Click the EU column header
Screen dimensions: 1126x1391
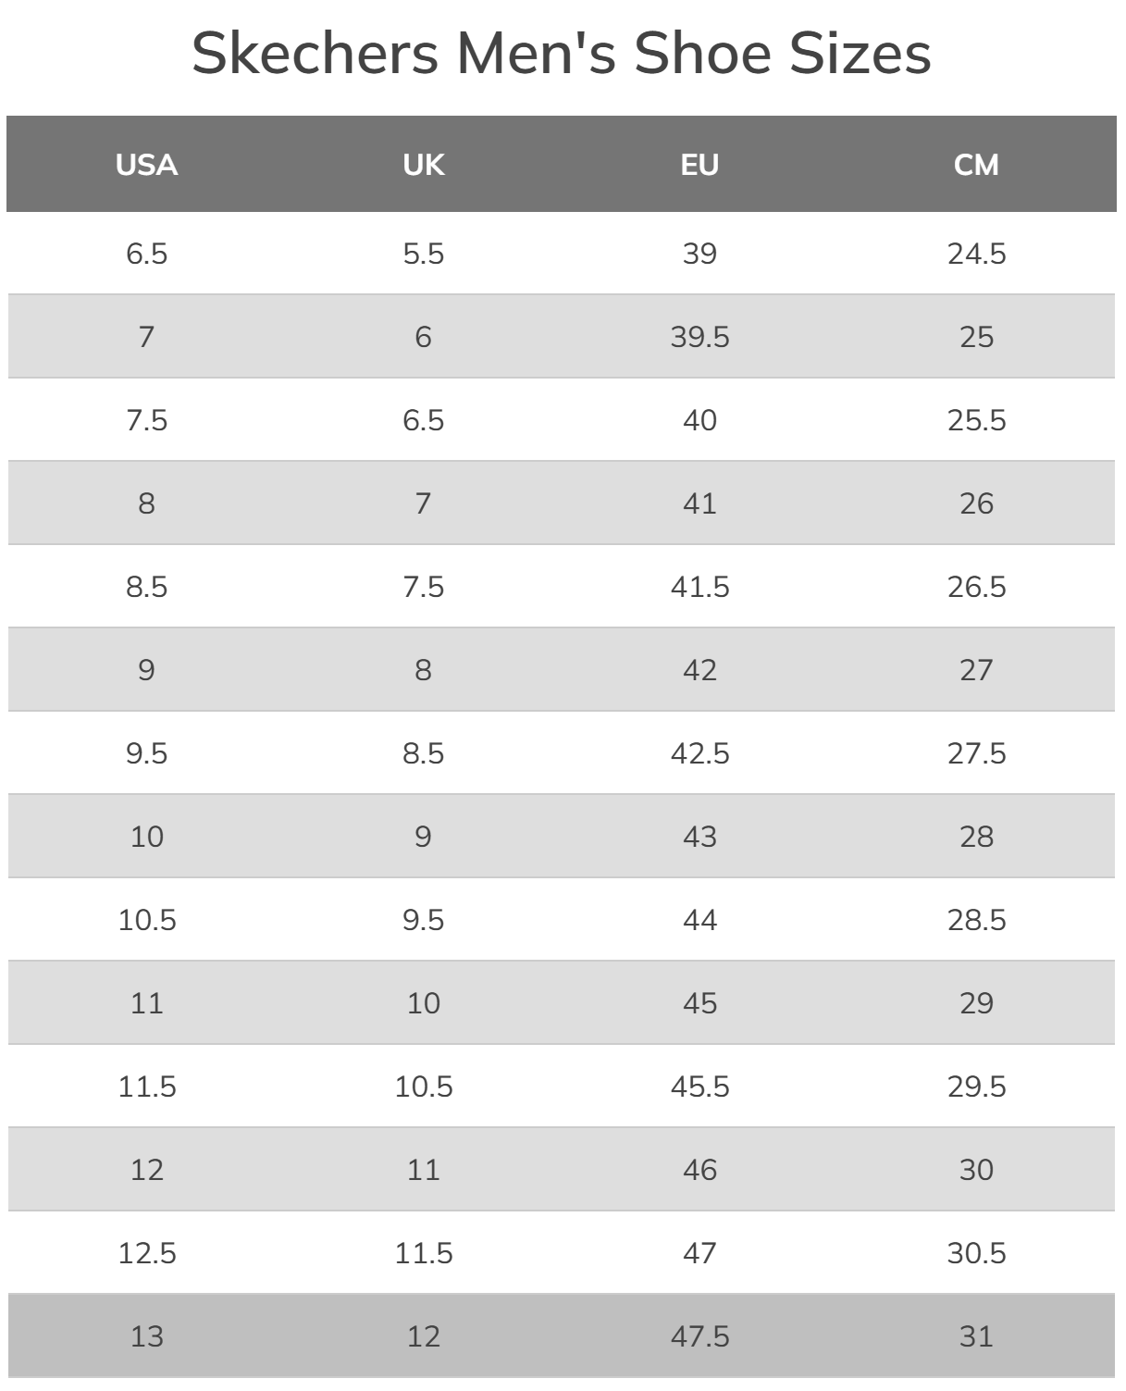point(699,165)
